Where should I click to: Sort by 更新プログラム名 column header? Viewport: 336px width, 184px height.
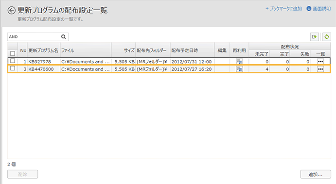click(43, 50)
